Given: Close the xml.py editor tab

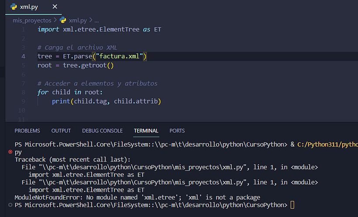Looking at the screenshot, I should click(55, 7).
